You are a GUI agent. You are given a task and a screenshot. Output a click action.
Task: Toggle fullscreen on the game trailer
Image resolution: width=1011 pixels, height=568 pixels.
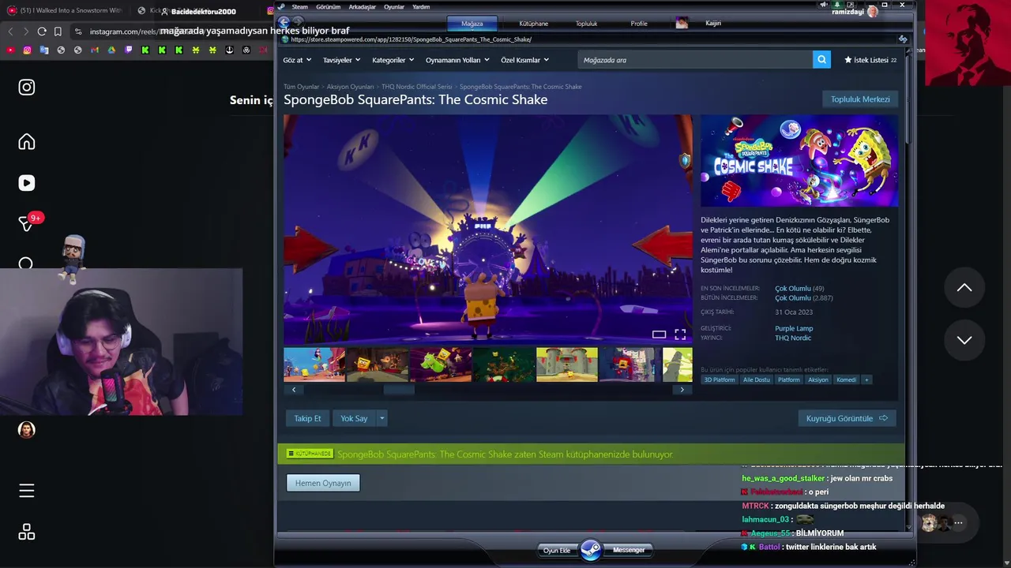[x=680, y=334]
